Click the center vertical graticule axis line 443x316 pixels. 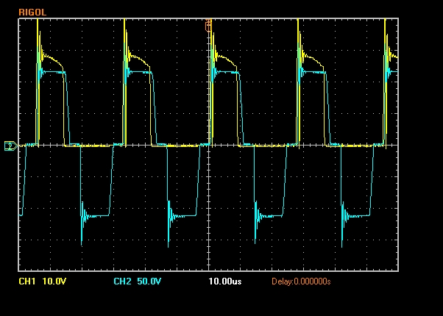[x=208, y=184]
